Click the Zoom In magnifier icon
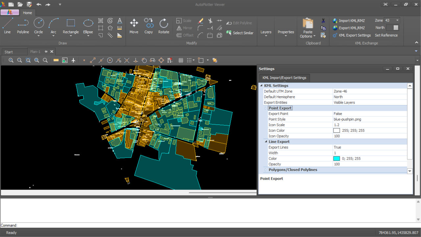The width and height of the screenshot is (421, 237). [x=11, y=60]
